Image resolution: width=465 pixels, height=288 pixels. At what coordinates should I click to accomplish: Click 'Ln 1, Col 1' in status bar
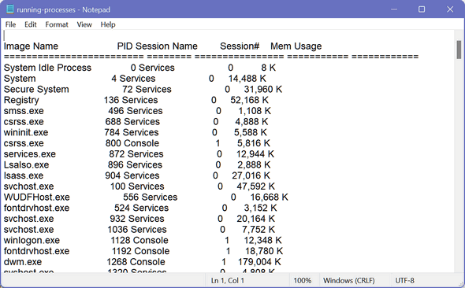(227, 280)
